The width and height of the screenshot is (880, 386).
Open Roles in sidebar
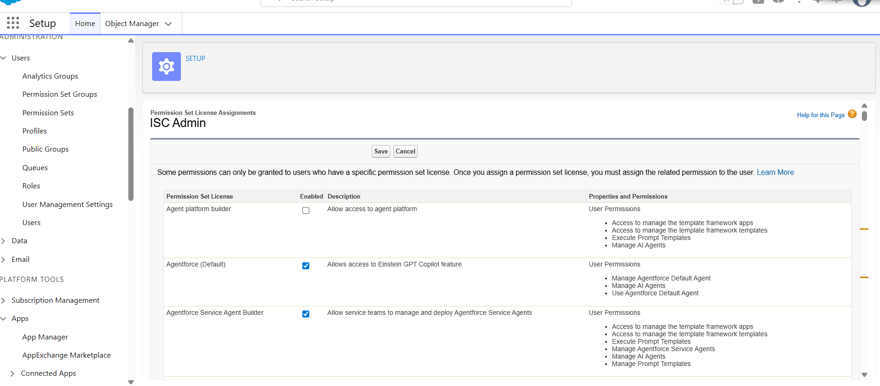click(31, 186)
